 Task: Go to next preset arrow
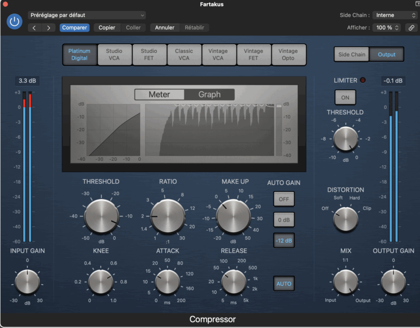pos(49,27)
